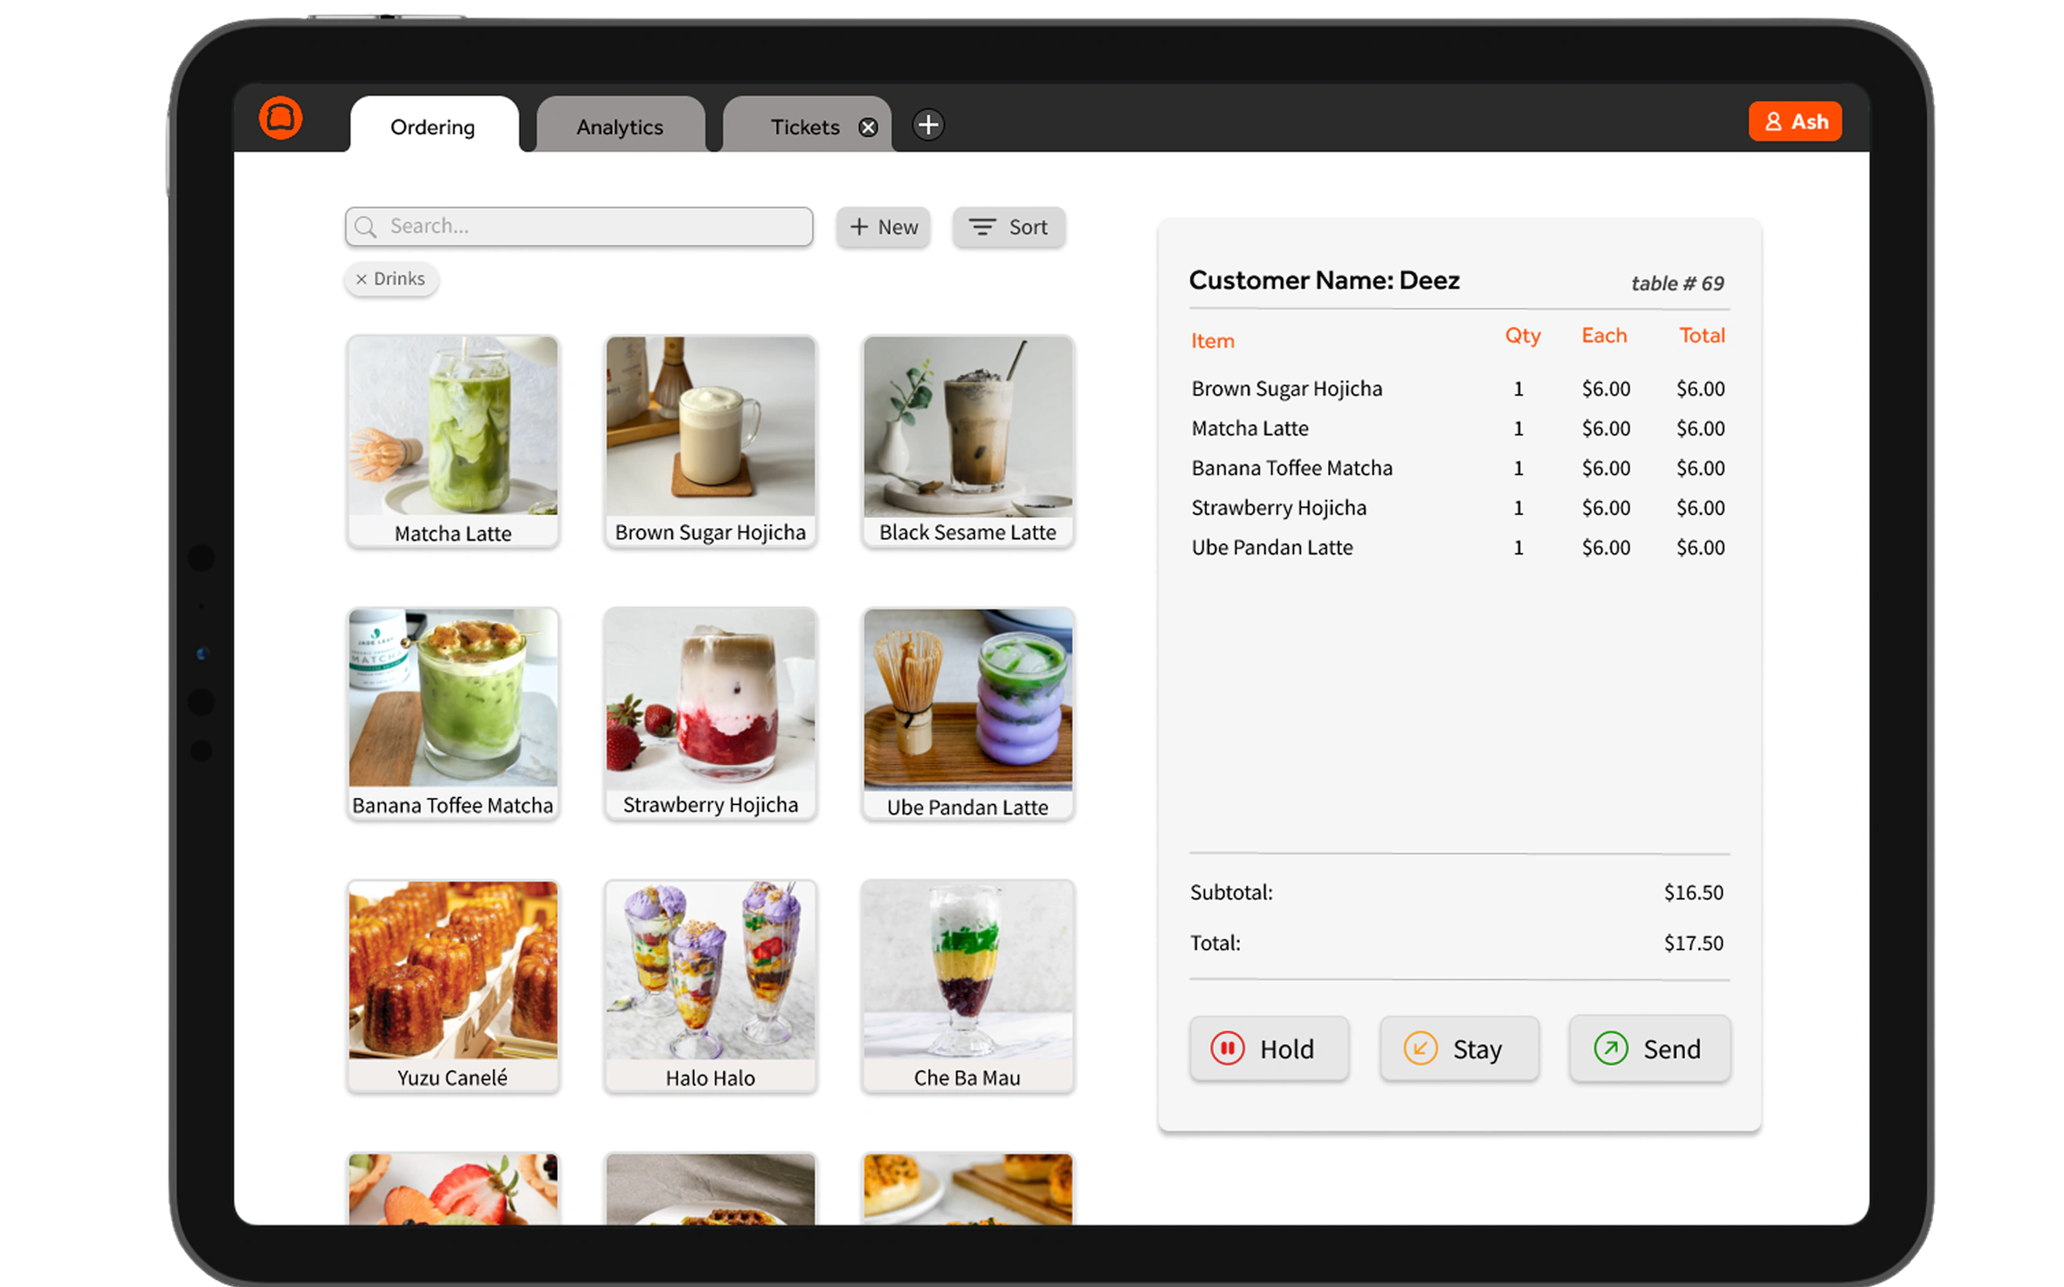
Task: Click the green Send arrow icon
Action: pyautogui.click(x=1611, y=1048)
